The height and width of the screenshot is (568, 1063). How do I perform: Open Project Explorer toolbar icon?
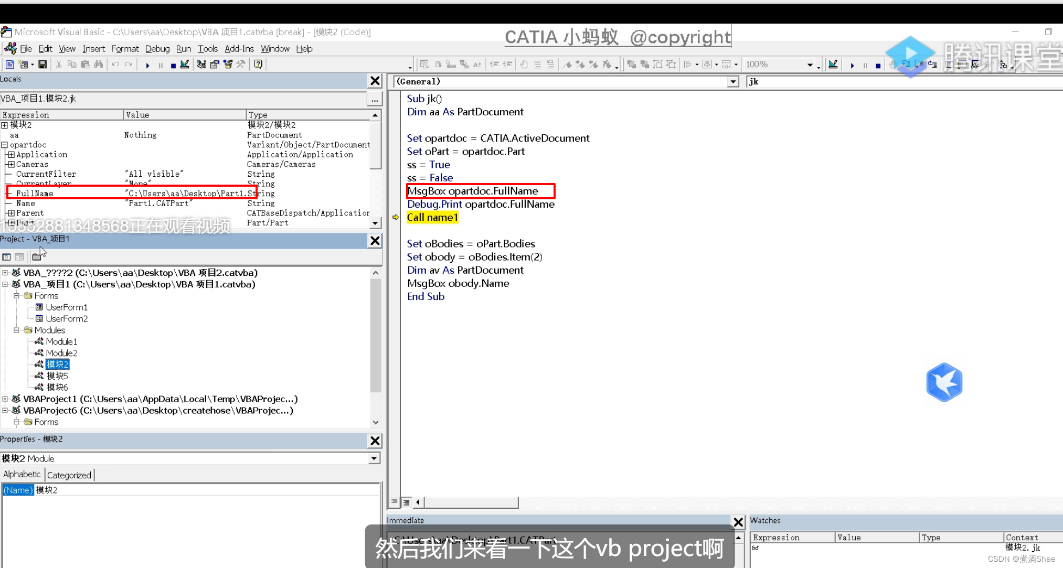(201, 65)
